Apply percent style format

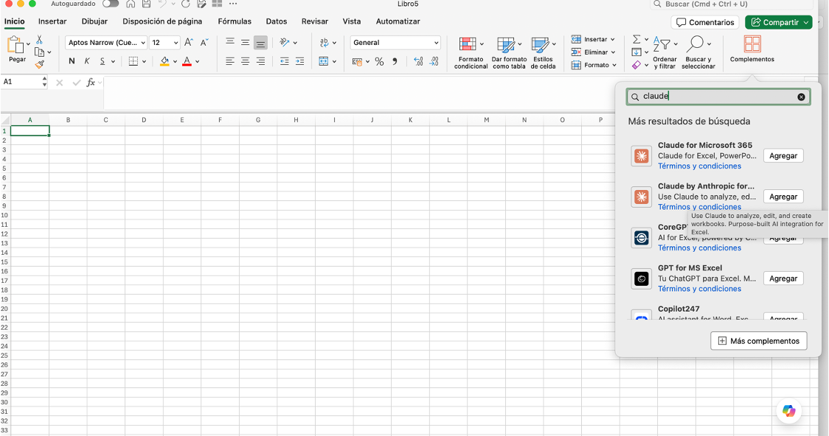click(x=379, y=62)
